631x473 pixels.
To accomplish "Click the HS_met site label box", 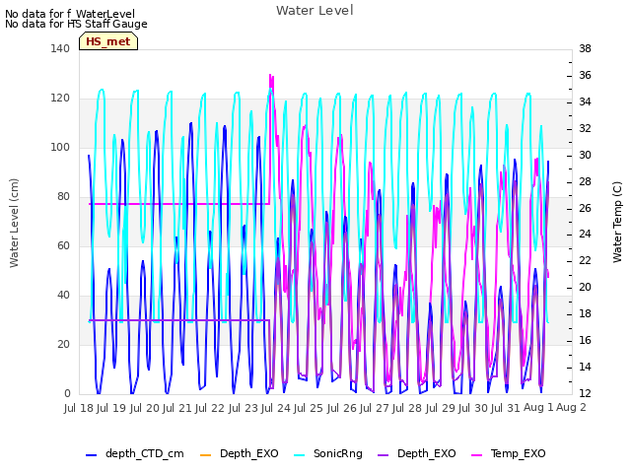I will point(108,41).
